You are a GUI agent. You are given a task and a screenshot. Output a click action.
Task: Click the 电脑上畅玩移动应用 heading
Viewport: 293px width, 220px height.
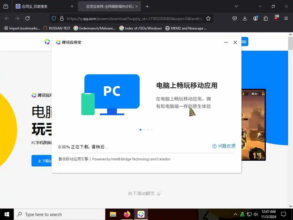pyautogui.click(x=187, y=85)
